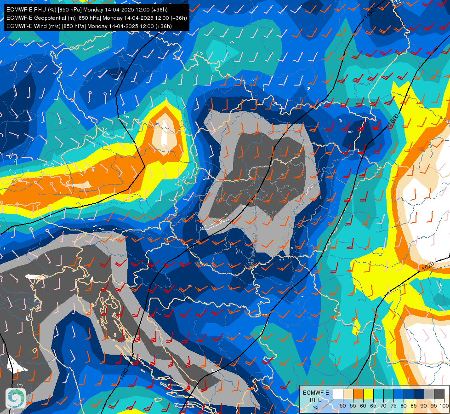Pick the bright blue 75–80 legend swatch
The image size is (450, 414).
point(399,394)
